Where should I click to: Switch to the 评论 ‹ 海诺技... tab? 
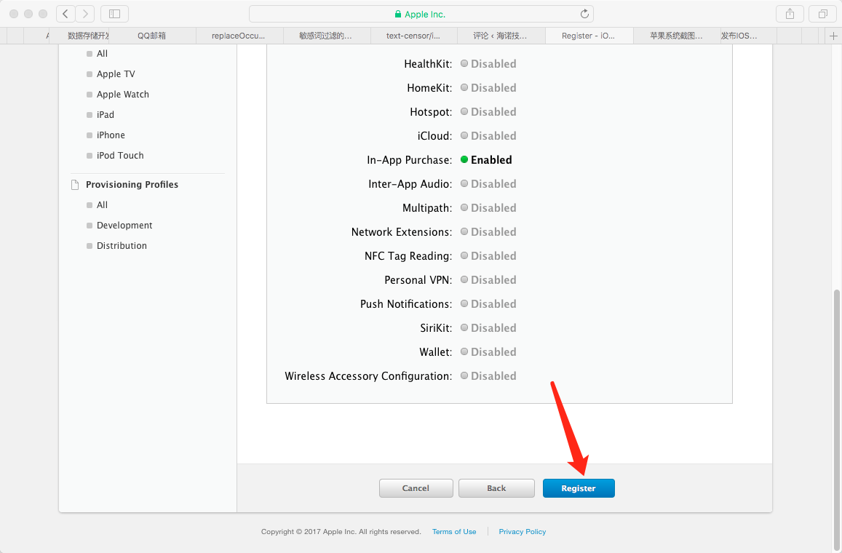click(x=501, y=36)
